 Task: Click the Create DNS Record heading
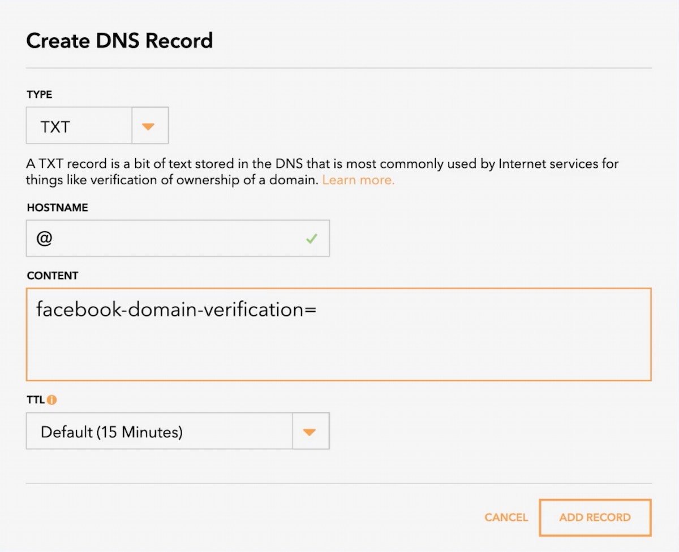[x=119, y=40]
